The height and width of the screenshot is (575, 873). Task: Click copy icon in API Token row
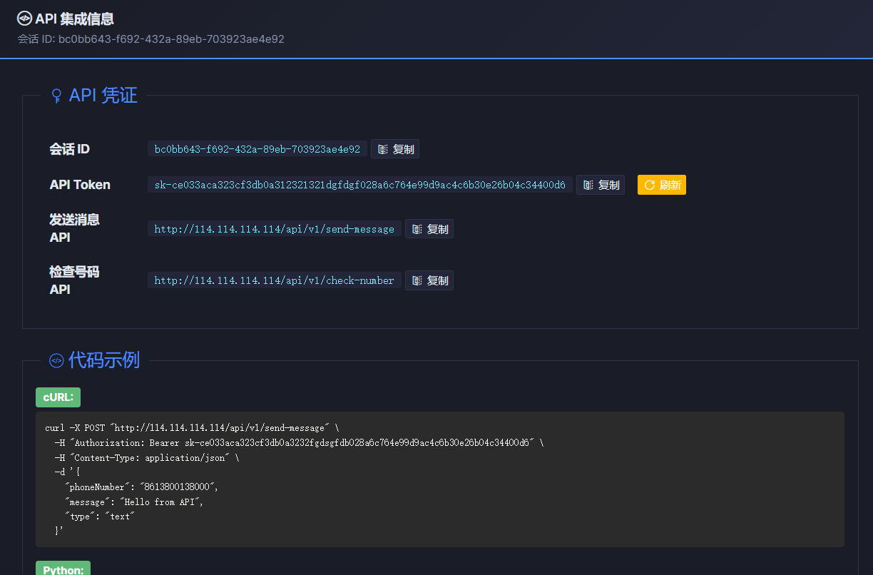588,185
